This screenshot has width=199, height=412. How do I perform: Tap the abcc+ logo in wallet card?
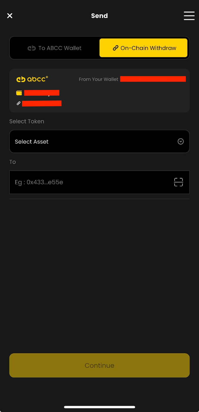coord(32,79)
